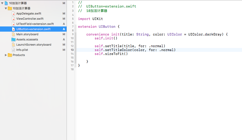Click the LaunchScreen.storyboard file icon

tap(13, 45)
